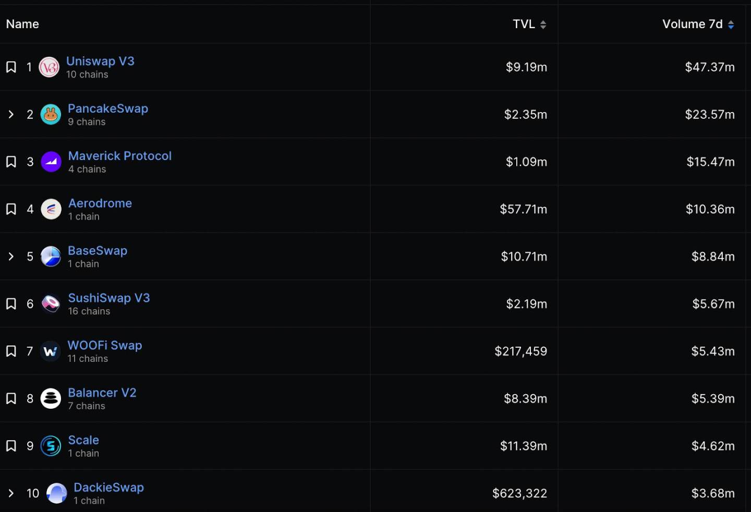Click the Balancer V2 logo icon
Screen dimensions: 751x512
click(x=51, y=399)
